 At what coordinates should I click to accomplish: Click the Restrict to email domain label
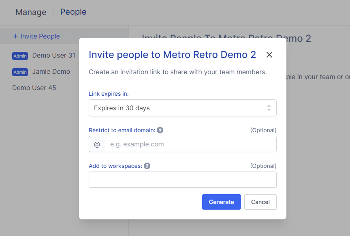[x=122, y=130]
